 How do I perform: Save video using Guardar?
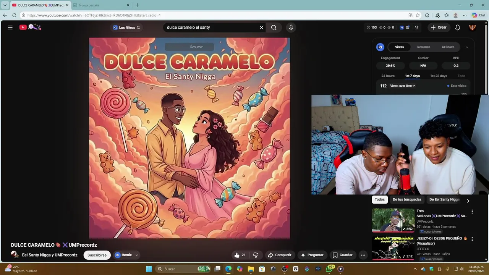point(342,255)
